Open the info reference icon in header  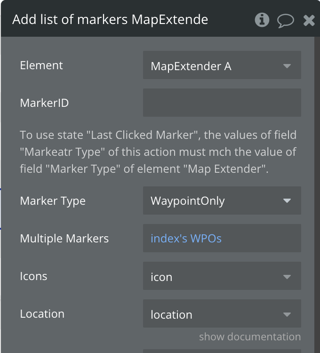tap(262, 20)
